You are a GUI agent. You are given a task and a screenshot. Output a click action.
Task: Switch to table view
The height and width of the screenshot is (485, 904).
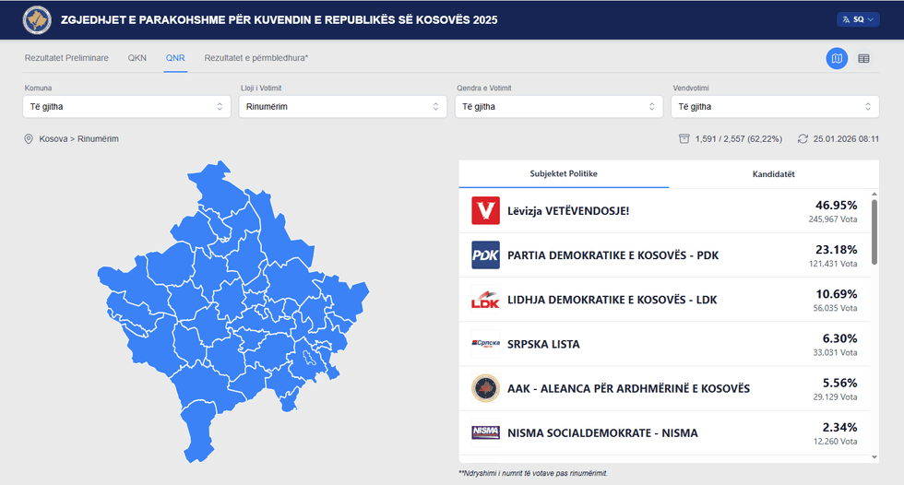click(864, 59)
